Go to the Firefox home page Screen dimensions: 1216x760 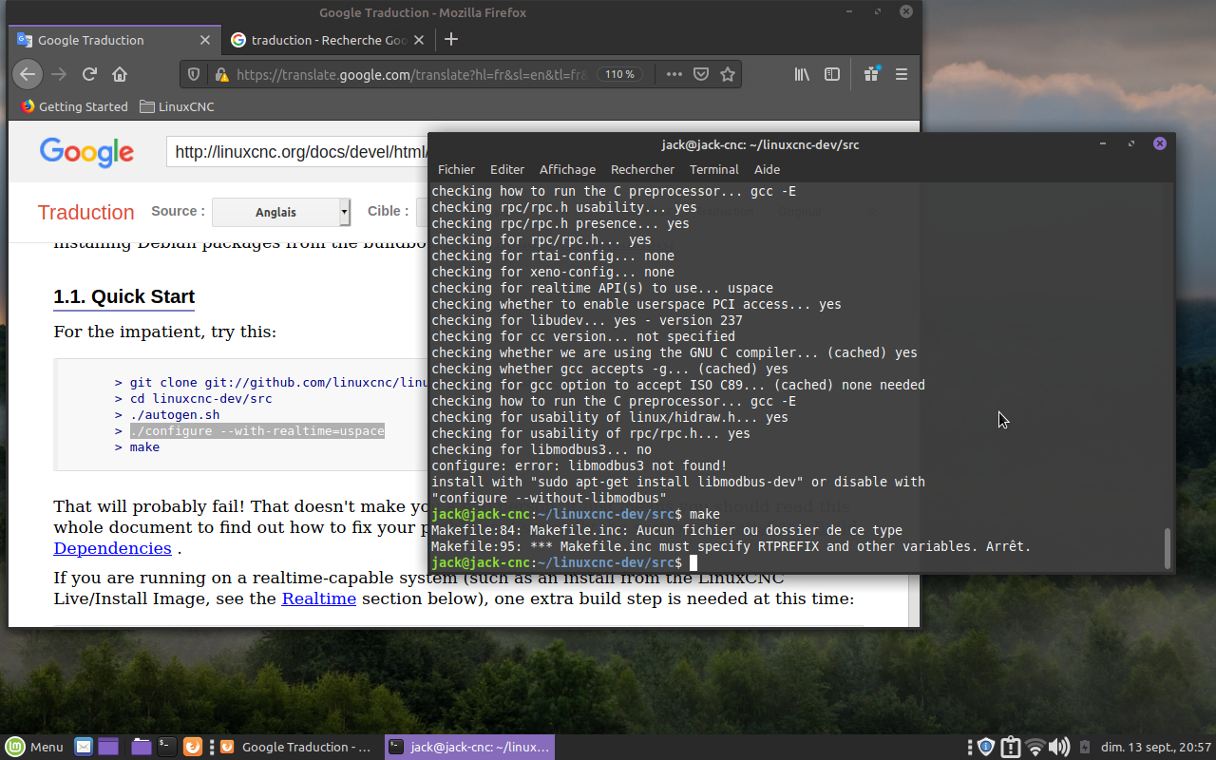pos(120,74)
